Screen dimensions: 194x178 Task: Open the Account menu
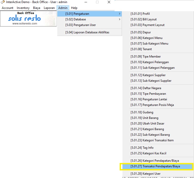8,8
